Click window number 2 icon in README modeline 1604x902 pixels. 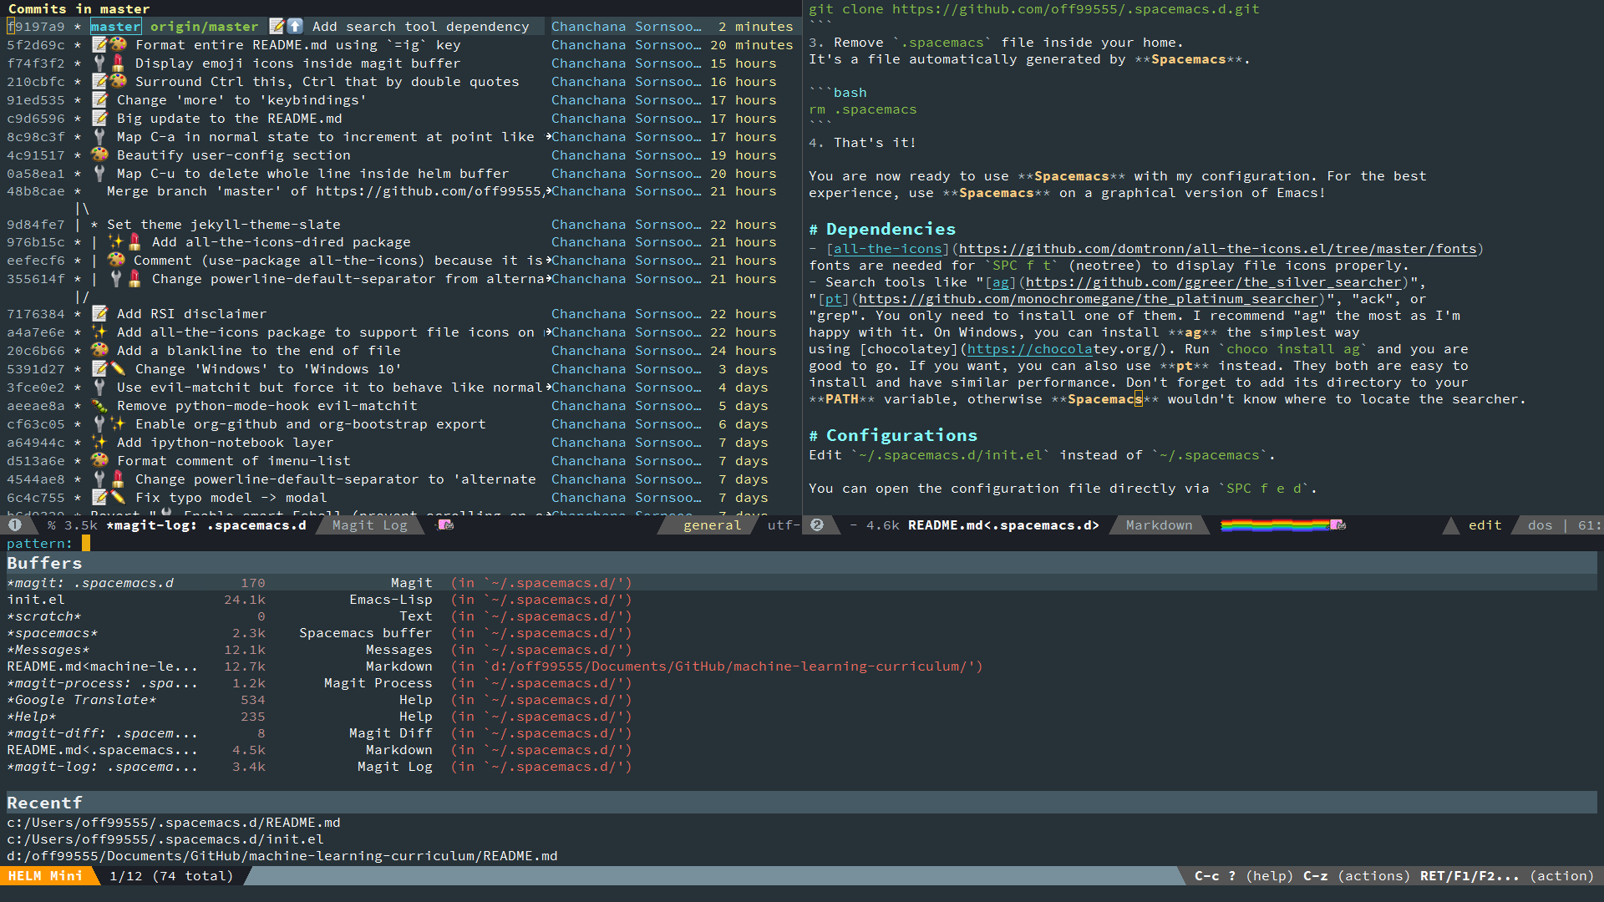point(817,525)
